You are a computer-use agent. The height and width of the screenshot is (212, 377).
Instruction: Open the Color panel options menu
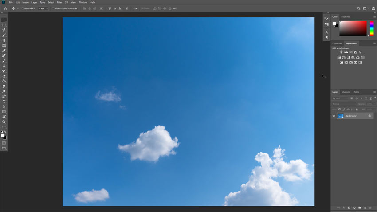pos(374,17)
